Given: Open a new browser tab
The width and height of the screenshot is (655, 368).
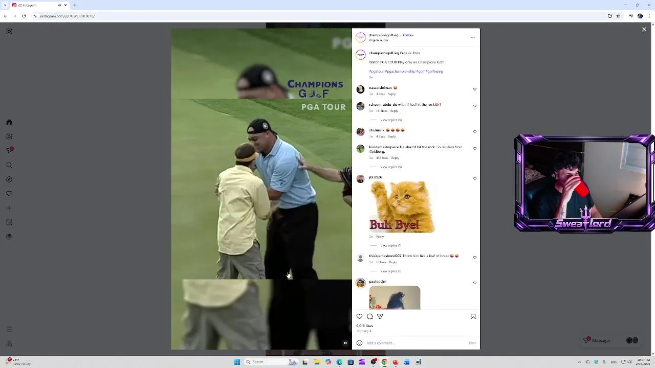Looking at the screenshot, I should (75, 5).
